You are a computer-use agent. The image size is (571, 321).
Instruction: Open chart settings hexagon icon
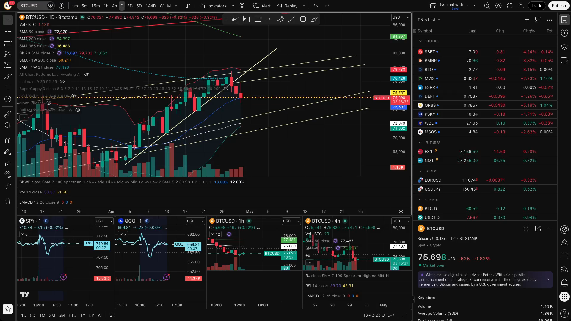tap(498, 6)
